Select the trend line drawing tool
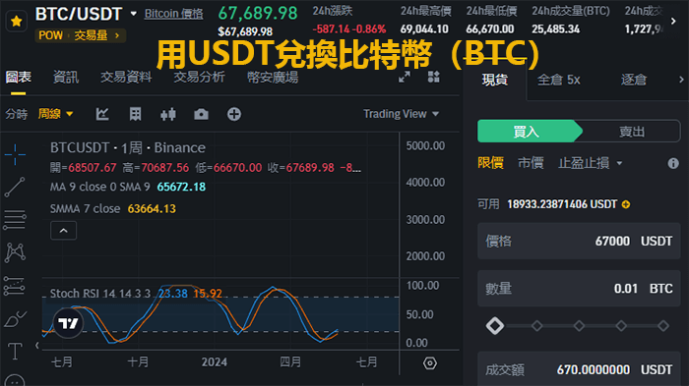 15,188
